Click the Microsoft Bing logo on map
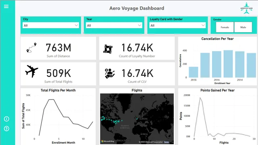Image resolution: width=258 pixels, height=145 pixels. [x=108, y=141]
